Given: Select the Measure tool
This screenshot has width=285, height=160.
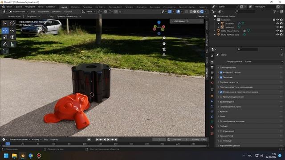Looking at the screenshot, I should coord(12,44).
